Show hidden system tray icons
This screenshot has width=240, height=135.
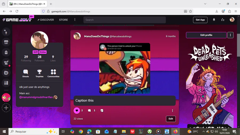(x=203, y=132)
